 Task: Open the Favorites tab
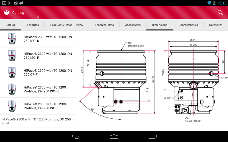click(x=33, y=25)
